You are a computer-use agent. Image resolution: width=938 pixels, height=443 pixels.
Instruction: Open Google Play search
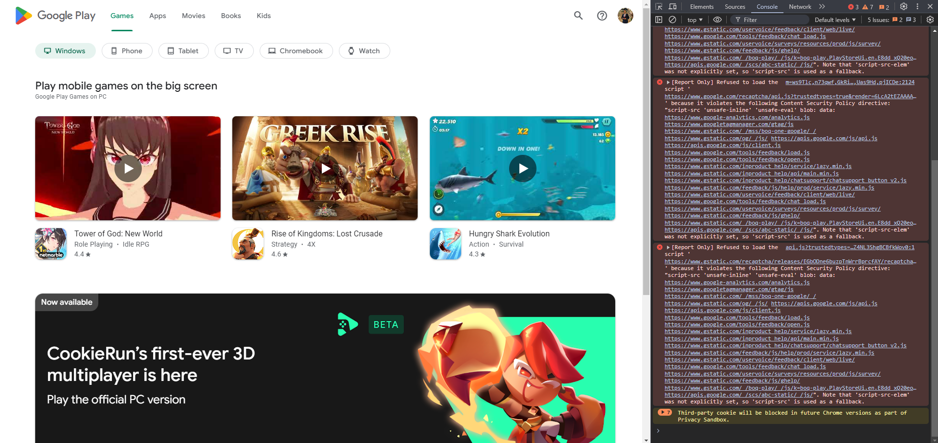[x=578, y=16]
